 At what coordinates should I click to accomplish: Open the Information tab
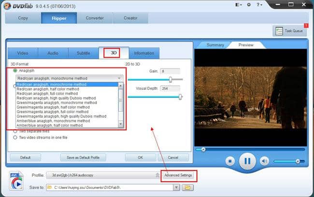(x=144, y=53)
